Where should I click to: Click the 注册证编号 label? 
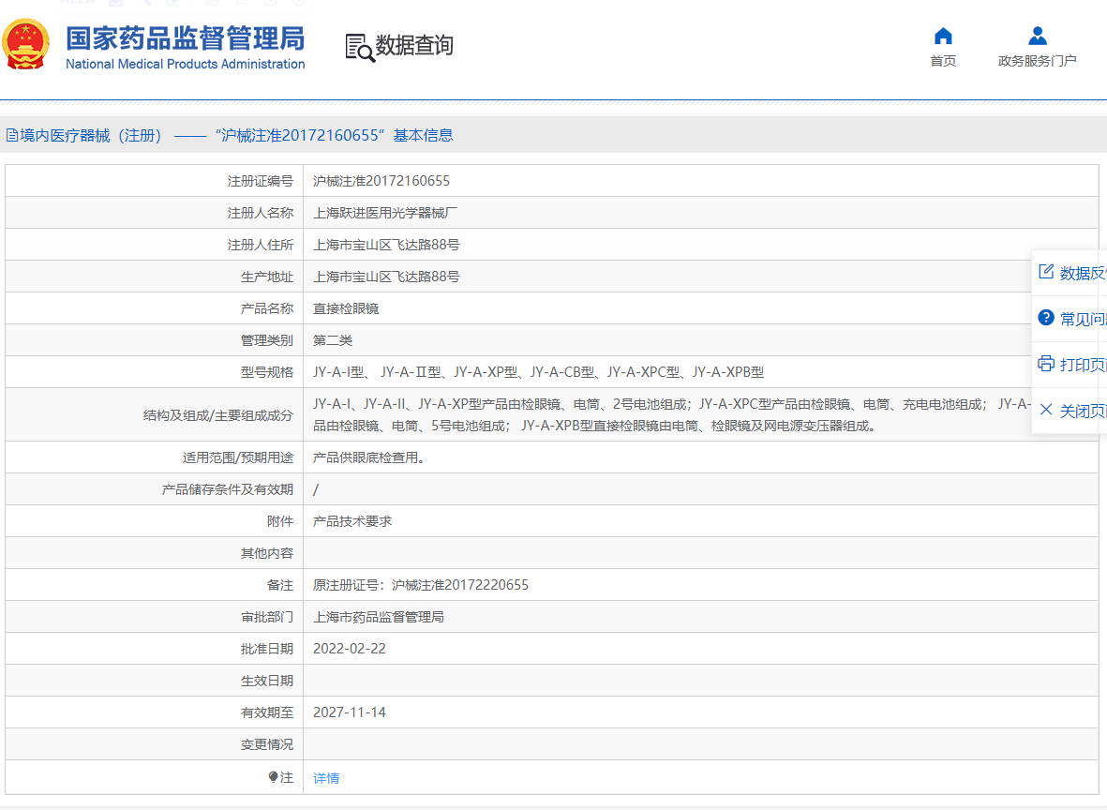click(260, 181)
